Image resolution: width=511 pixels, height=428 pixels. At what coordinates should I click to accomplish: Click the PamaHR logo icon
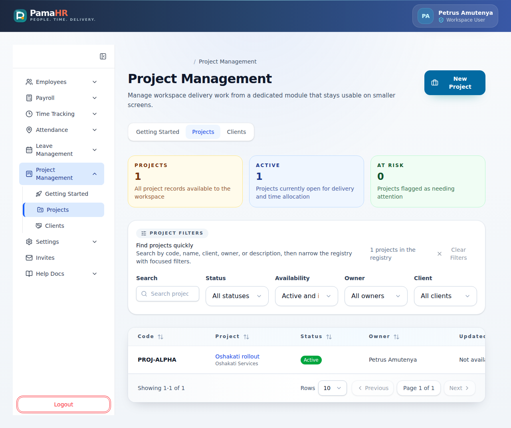click(x=20, y=16)
